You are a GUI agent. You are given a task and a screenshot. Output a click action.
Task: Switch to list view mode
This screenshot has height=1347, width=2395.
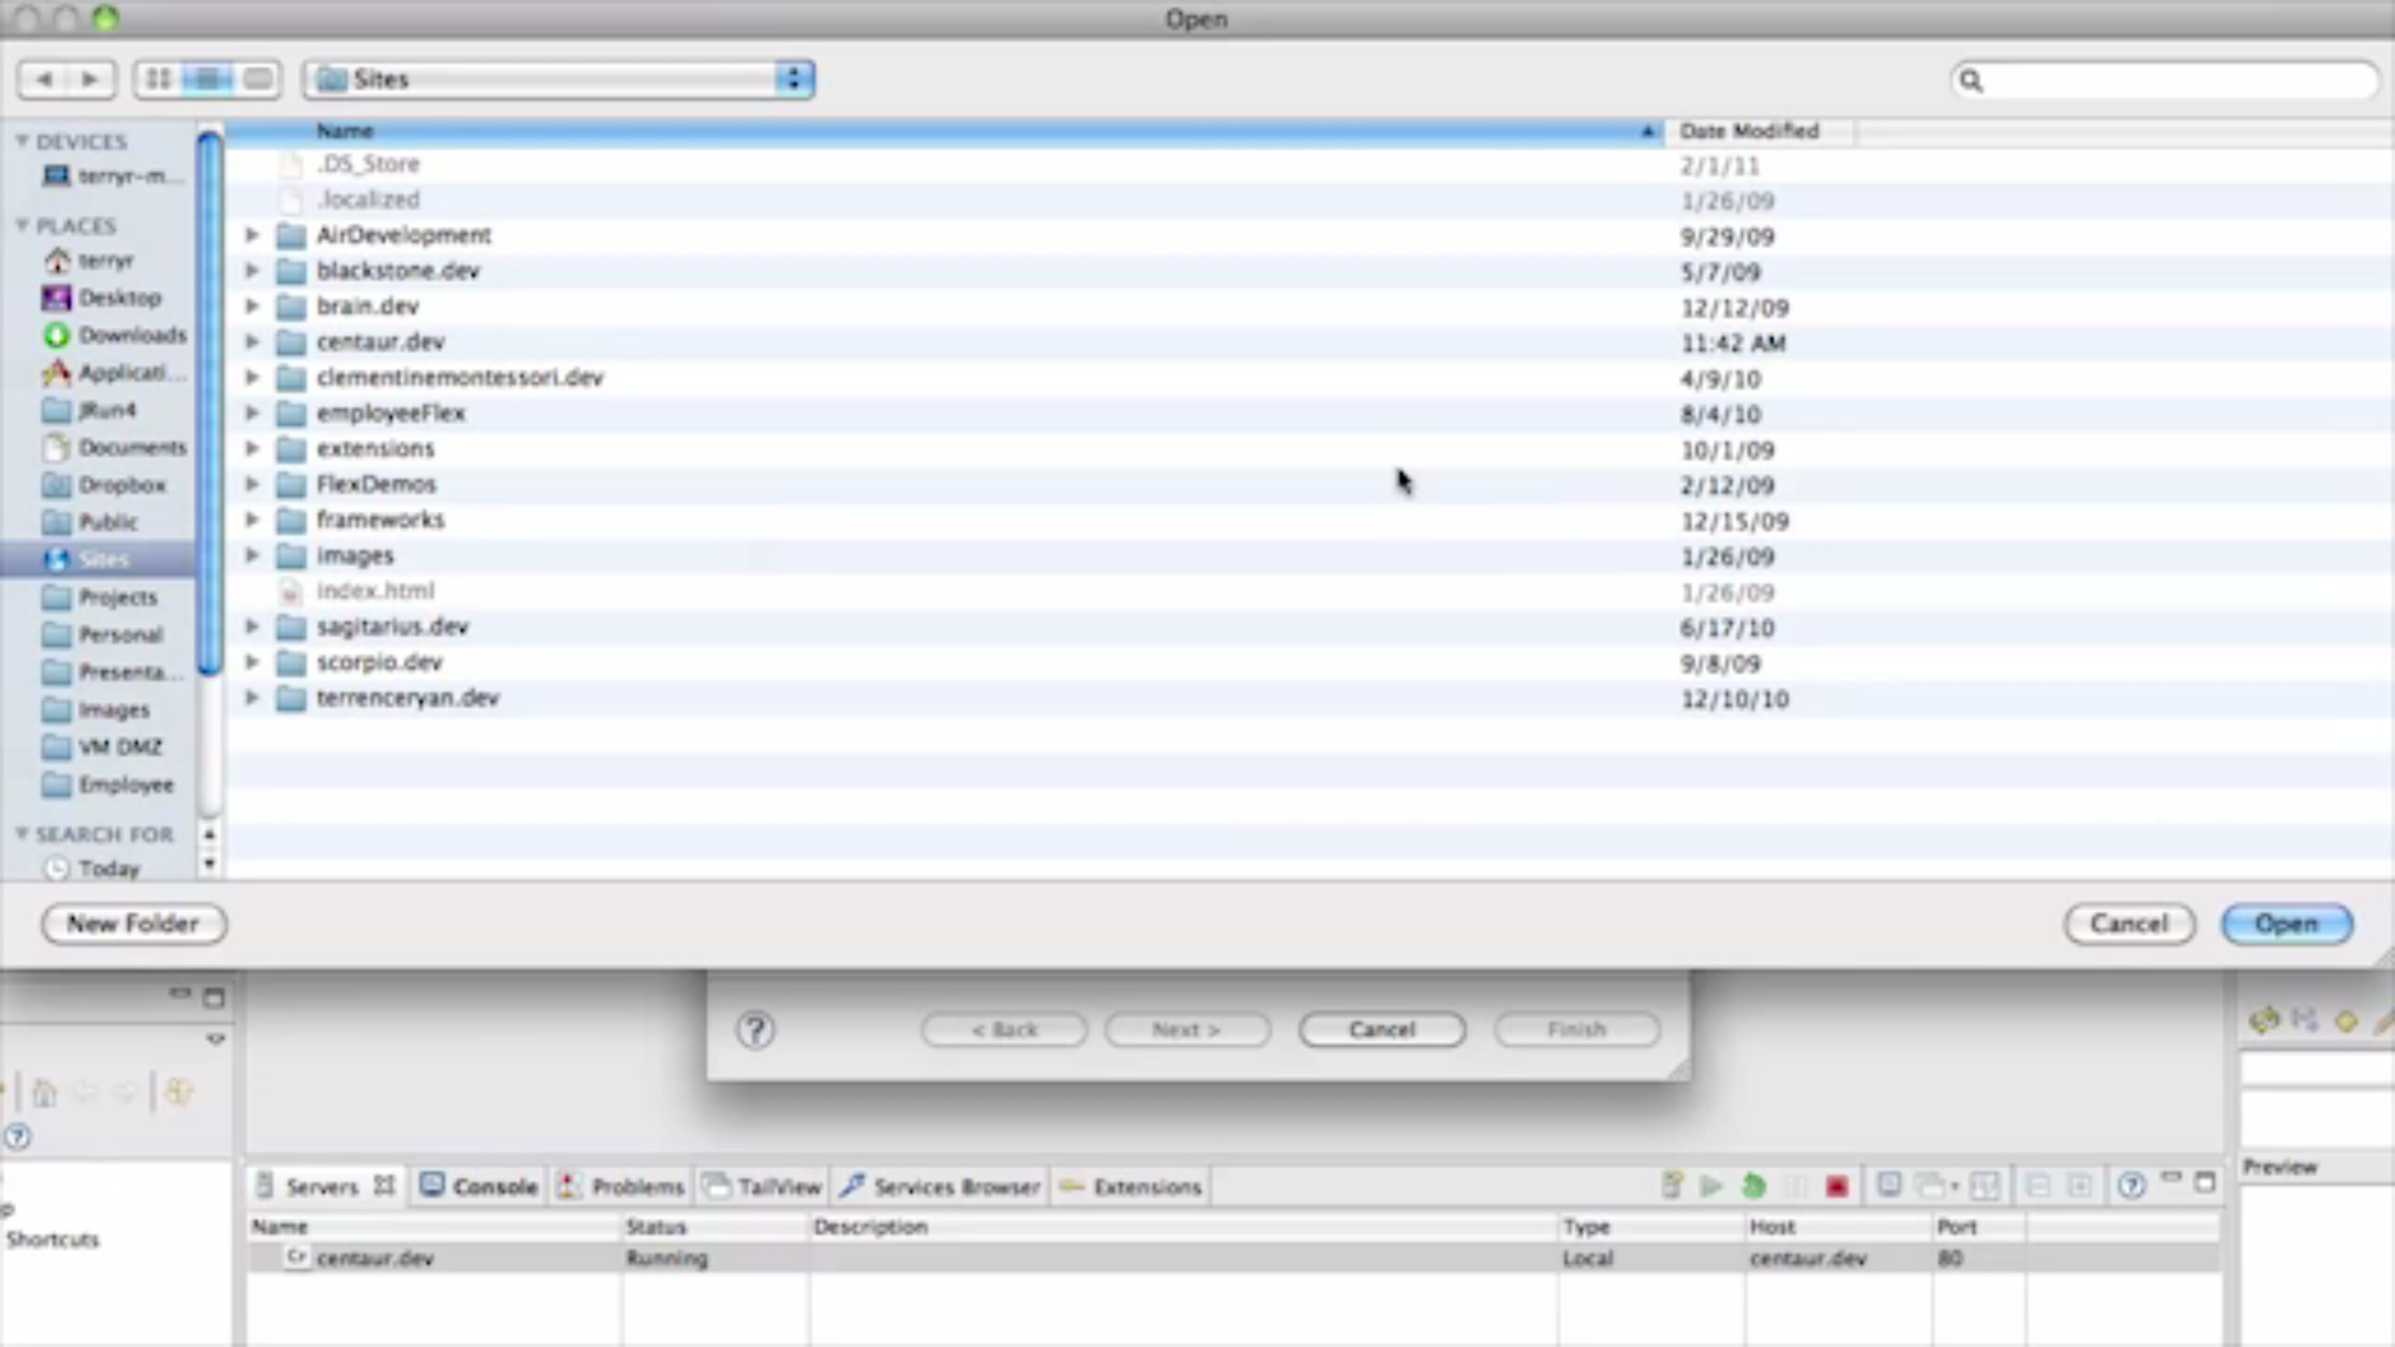pyautogui.click(x=208, y=80)
